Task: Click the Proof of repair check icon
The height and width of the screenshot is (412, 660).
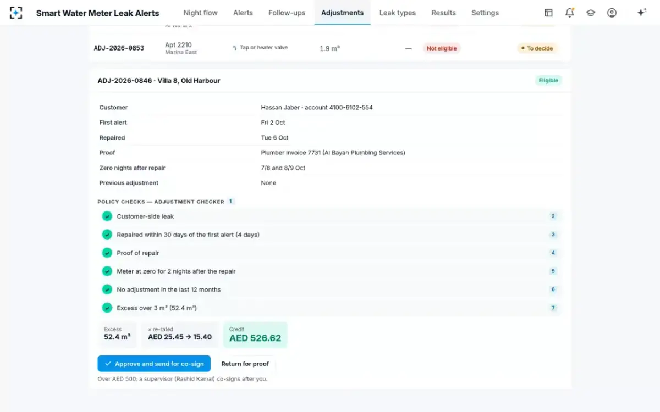Action: click(107, 253)
